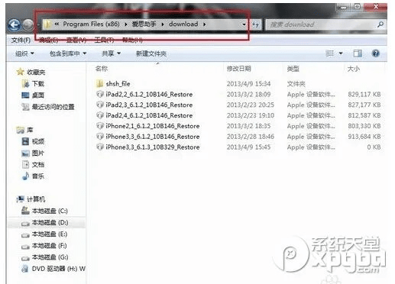The width and height of the screenshot is (395, 284).
Task: Open the 文件(F) menu
Action: [21, 40]
